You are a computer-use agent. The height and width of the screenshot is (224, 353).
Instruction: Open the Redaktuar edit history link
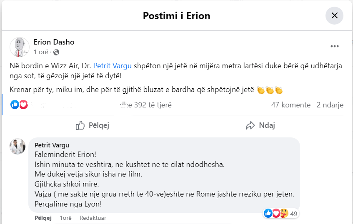click(93, 218)
